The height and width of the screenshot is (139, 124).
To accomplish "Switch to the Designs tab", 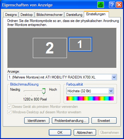I will coord(11,15).
